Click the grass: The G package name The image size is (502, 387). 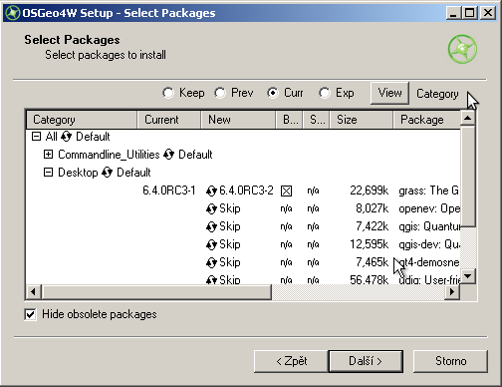pyautogui.click(x=429, y=191)
